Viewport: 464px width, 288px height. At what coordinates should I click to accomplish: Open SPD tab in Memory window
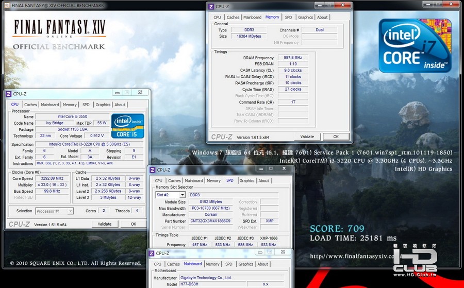289,18
